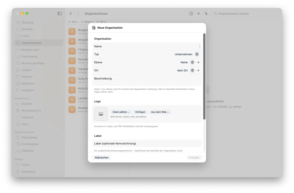Open the Ebene filter dropdown

click(x=87, y=22)
